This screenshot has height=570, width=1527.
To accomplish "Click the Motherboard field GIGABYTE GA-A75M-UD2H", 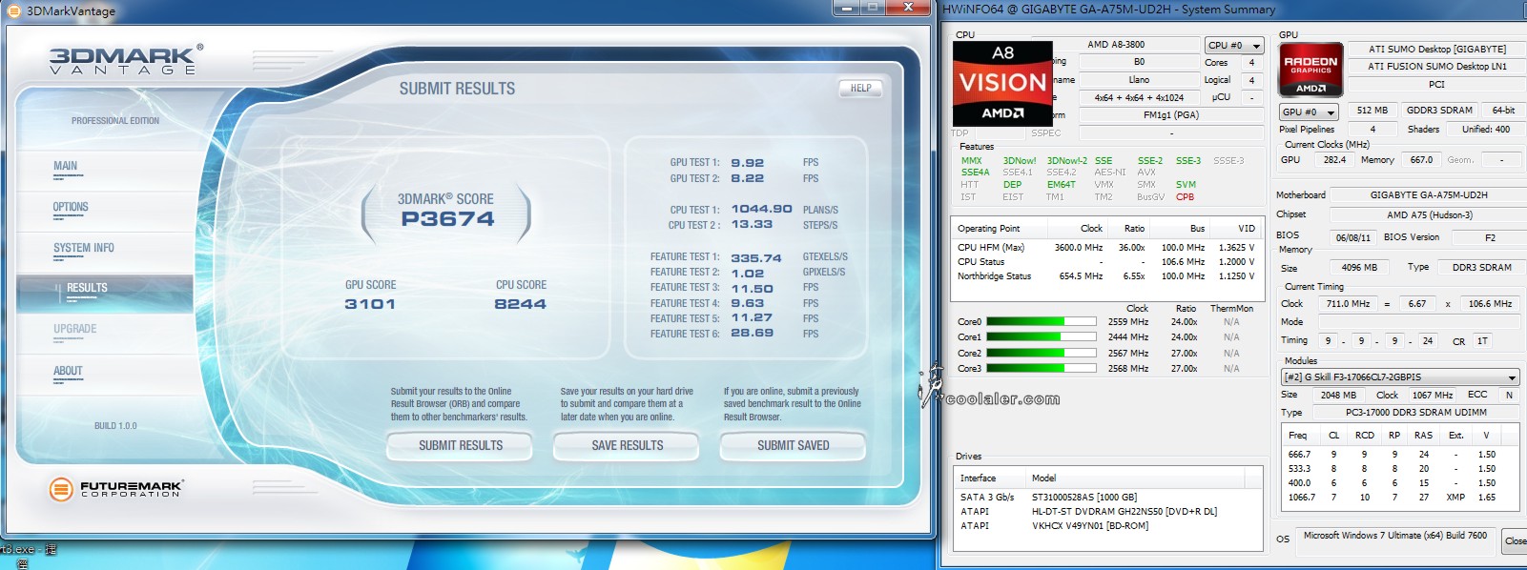I will (1428, 195).
